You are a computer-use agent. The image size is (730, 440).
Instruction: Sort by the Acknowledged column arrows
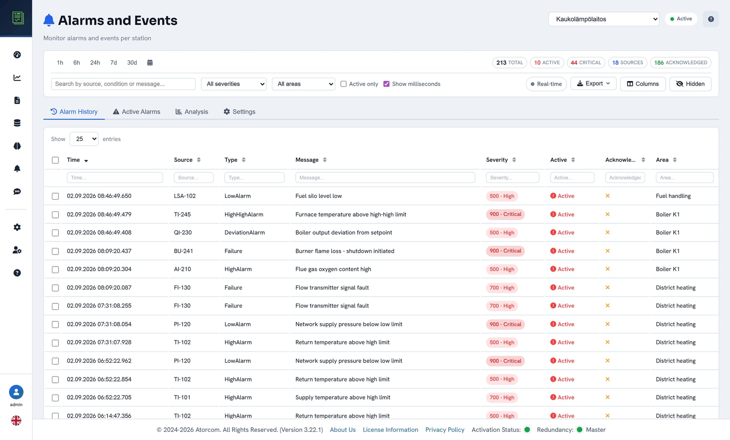coord(643,160)
